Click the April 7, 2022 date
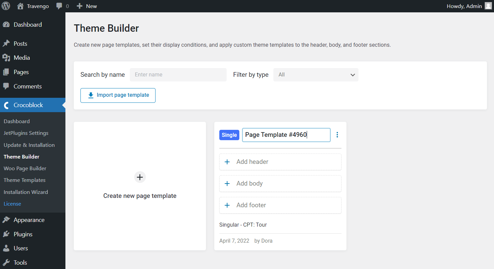494x269 pixels. 234,241
